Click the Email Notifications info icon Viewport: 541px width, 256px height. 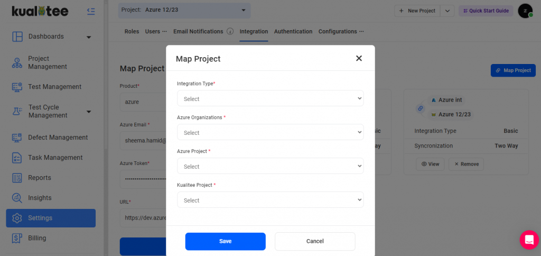click(230, 31)
